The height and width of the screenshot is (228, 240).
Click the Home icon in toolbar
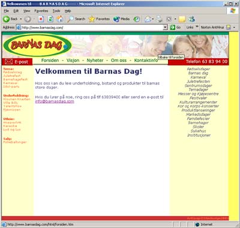[59, 19]
